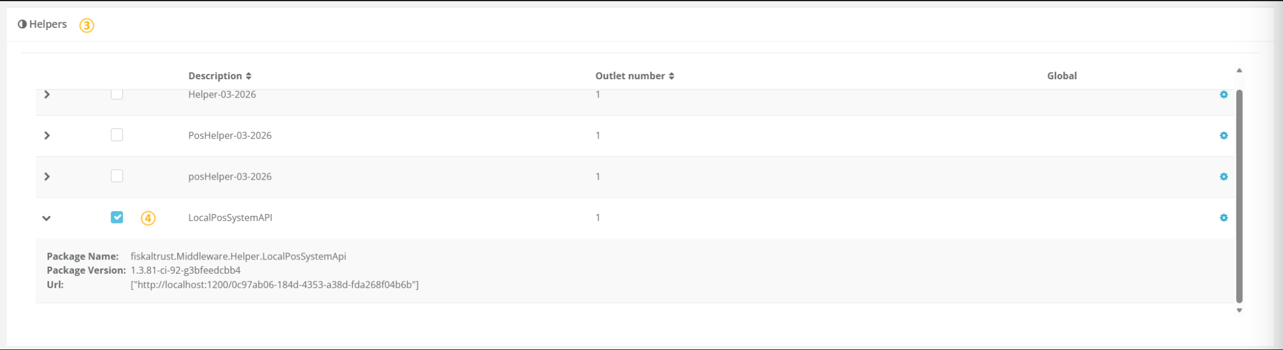Uncheck the LocalPosSystemAPI checkbox

[117, 217]
